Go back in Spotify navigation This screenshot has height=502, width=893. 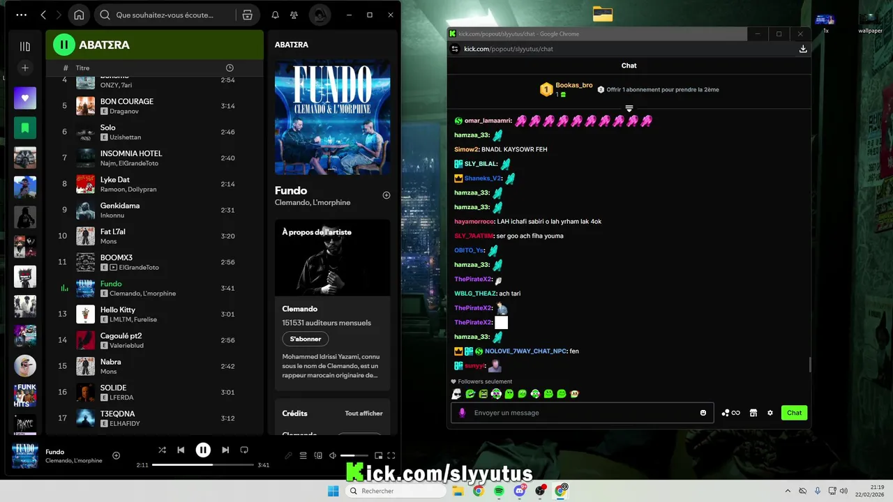pyautogui.click(x=43, y=15)
